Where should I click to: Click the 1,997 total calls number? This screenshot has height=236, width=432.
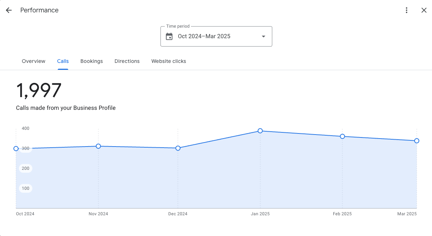pos(39,91)
